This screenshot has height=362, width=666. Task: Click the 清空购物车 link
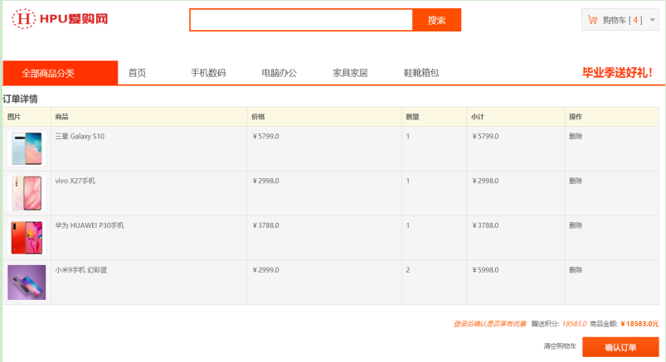(560, 346)
